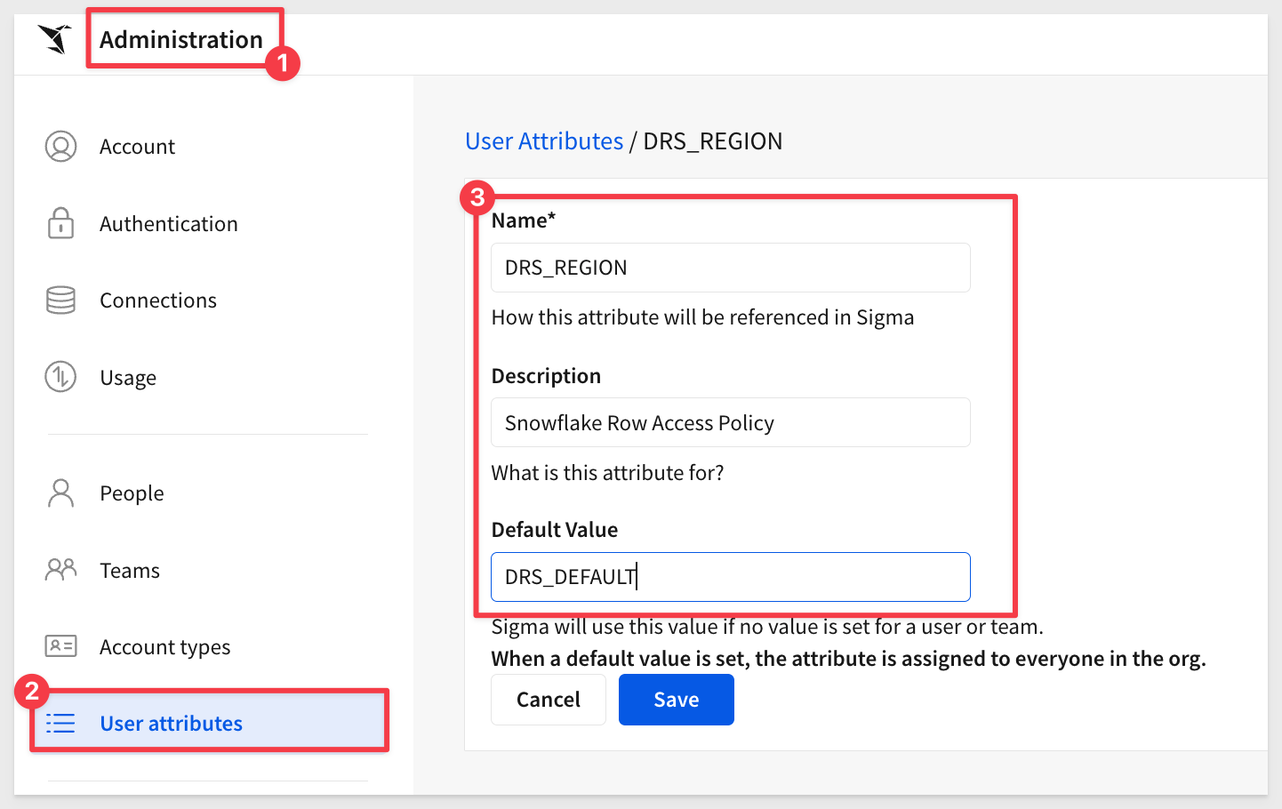The height and width of the screenshot is (809, 1282).
Task: Open the Account menu item
Action: click(x=137, y=147)
